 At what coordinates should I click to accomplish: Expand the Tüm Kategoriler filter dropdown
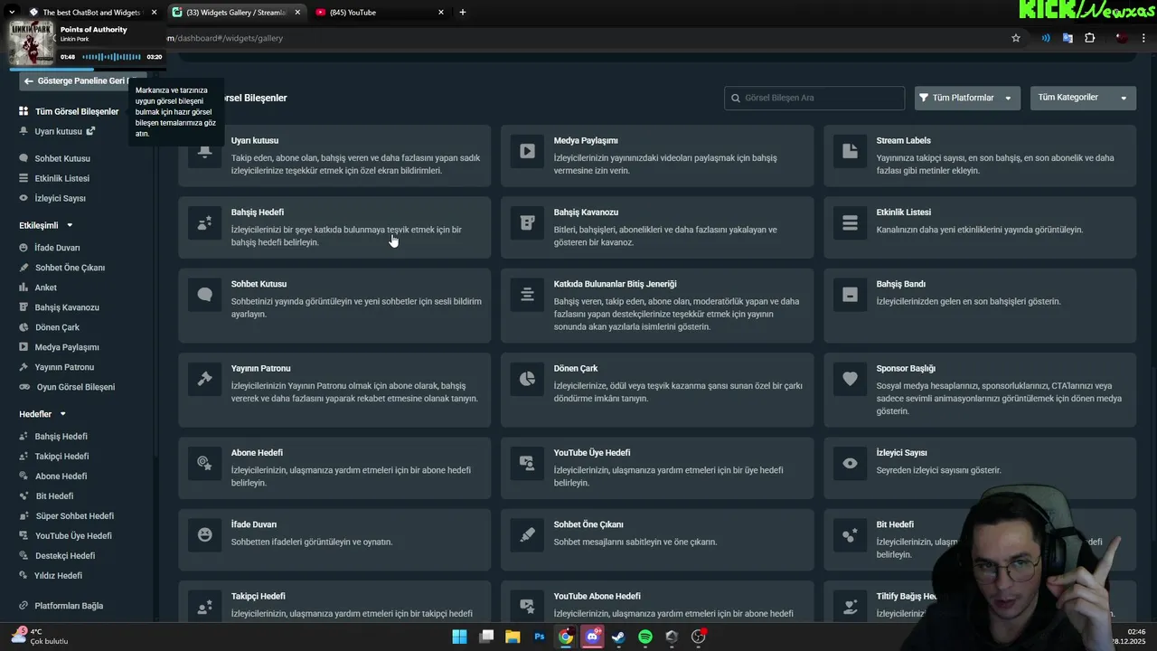(x=1083, y=98)
